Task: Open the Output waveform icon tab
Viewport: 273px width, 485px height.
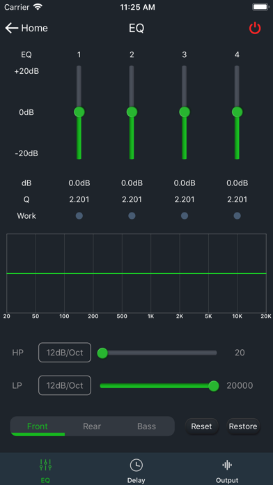Action: tap(227, 465)
